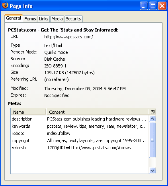Select the robots meta row

point(80,133)
